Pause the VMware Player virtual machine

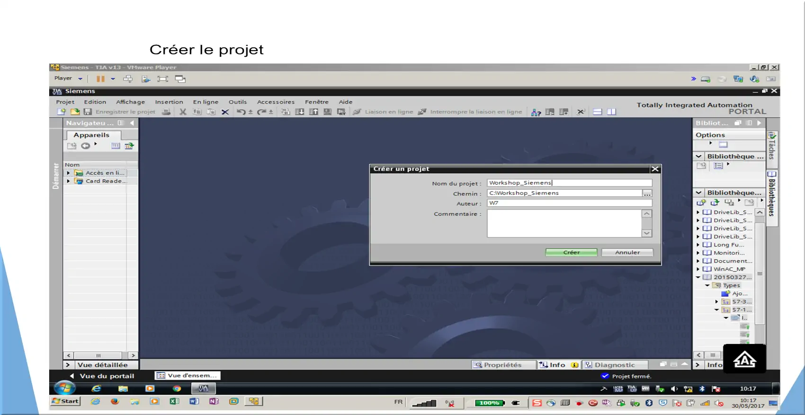(100, 79)
